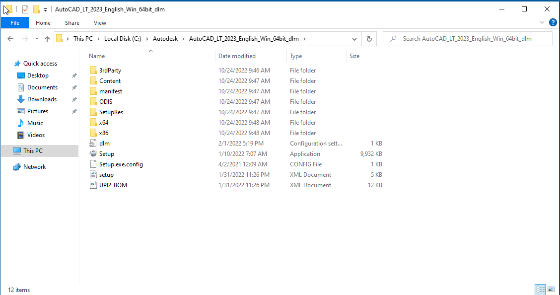Open the File menu
Viewport: 560px width, 295px height.
click(x=15, y=23)
